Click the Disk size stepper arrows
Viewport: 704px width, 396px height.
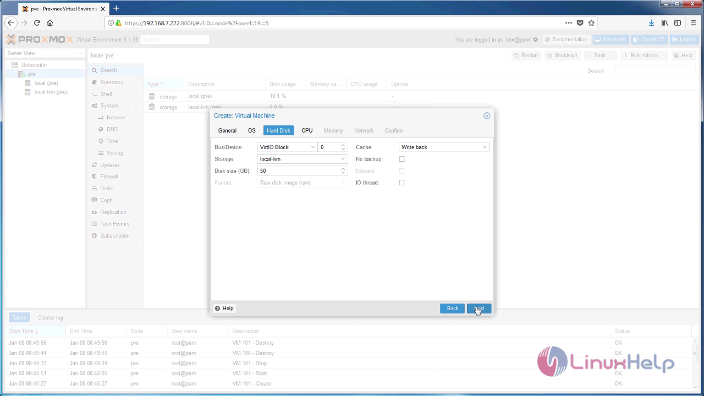343,171
